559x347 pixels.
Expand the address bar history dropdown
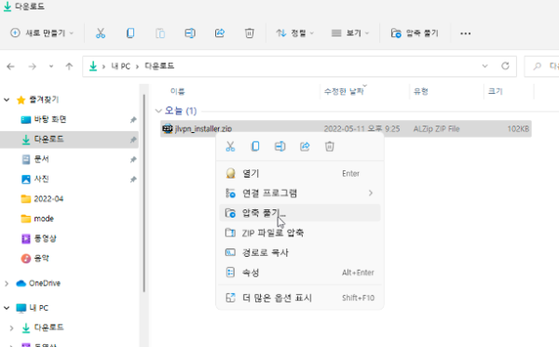point(484,66)
